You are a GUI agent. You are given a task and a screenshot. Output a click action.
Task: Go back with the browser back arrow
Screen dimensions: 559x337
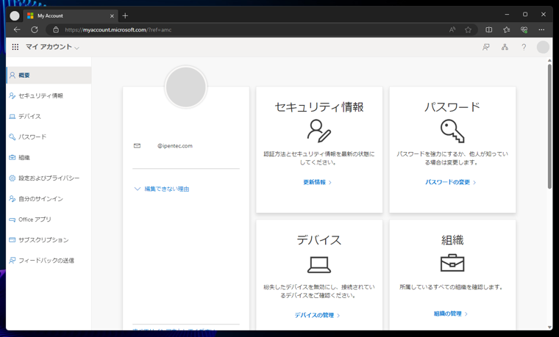point(17,30)
